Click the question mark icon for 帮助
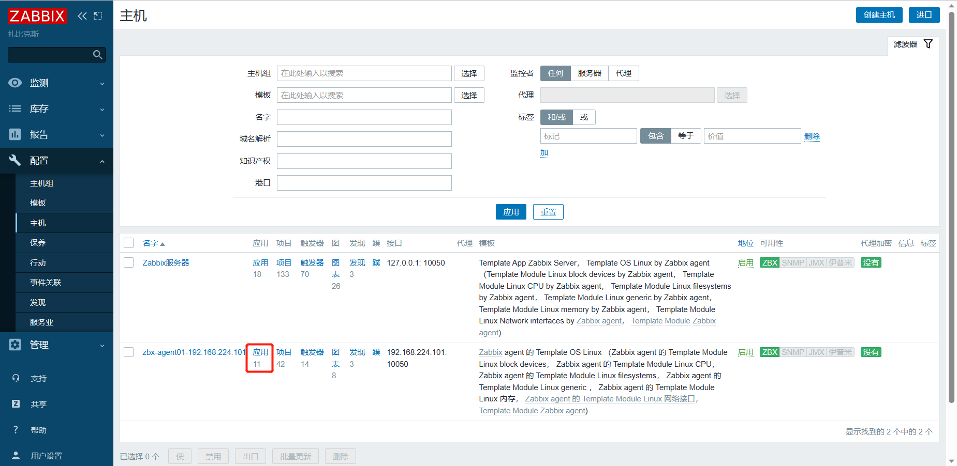 16,430
